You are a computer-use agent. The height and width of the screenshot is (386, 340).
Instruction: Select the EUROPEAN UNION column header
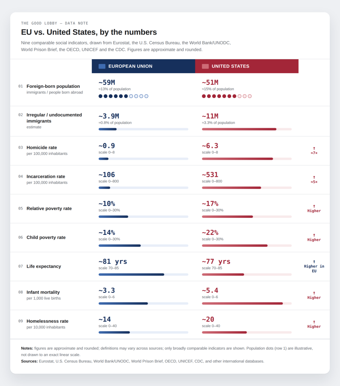pyautogui.click(x=143, y=66)
